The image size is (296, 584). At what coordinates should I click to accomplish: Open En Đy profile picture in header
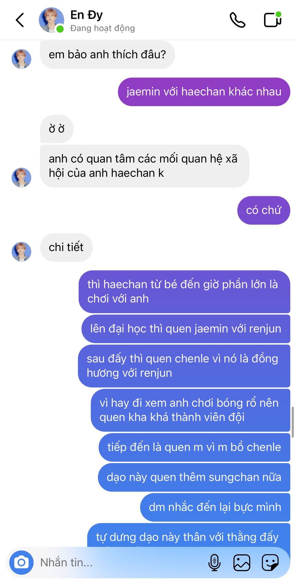(x=51, y=20)
